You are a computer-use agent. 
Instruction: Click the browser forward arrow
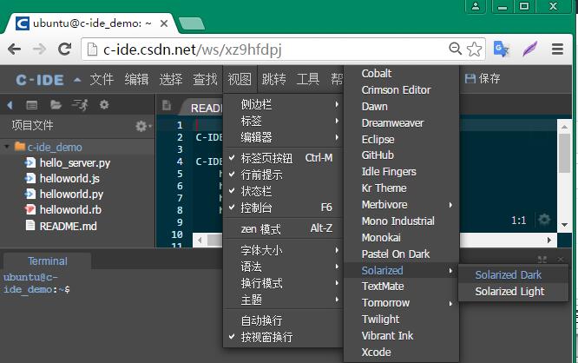click(x=39, y=49)
